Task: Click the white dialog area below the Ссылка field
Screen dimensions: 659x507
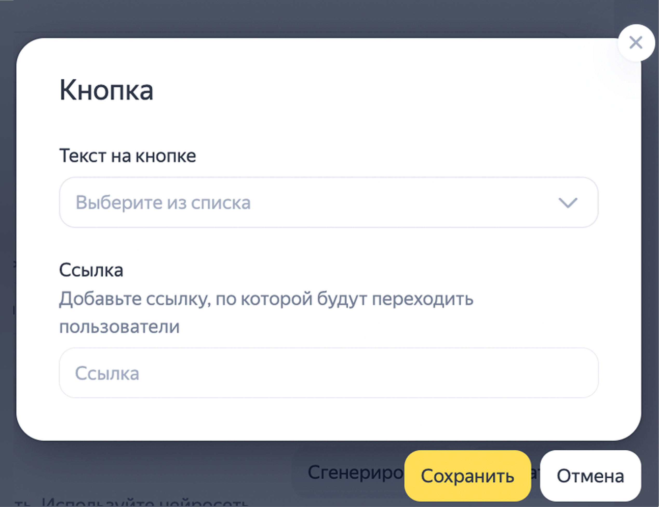Action: coord(329,419)
